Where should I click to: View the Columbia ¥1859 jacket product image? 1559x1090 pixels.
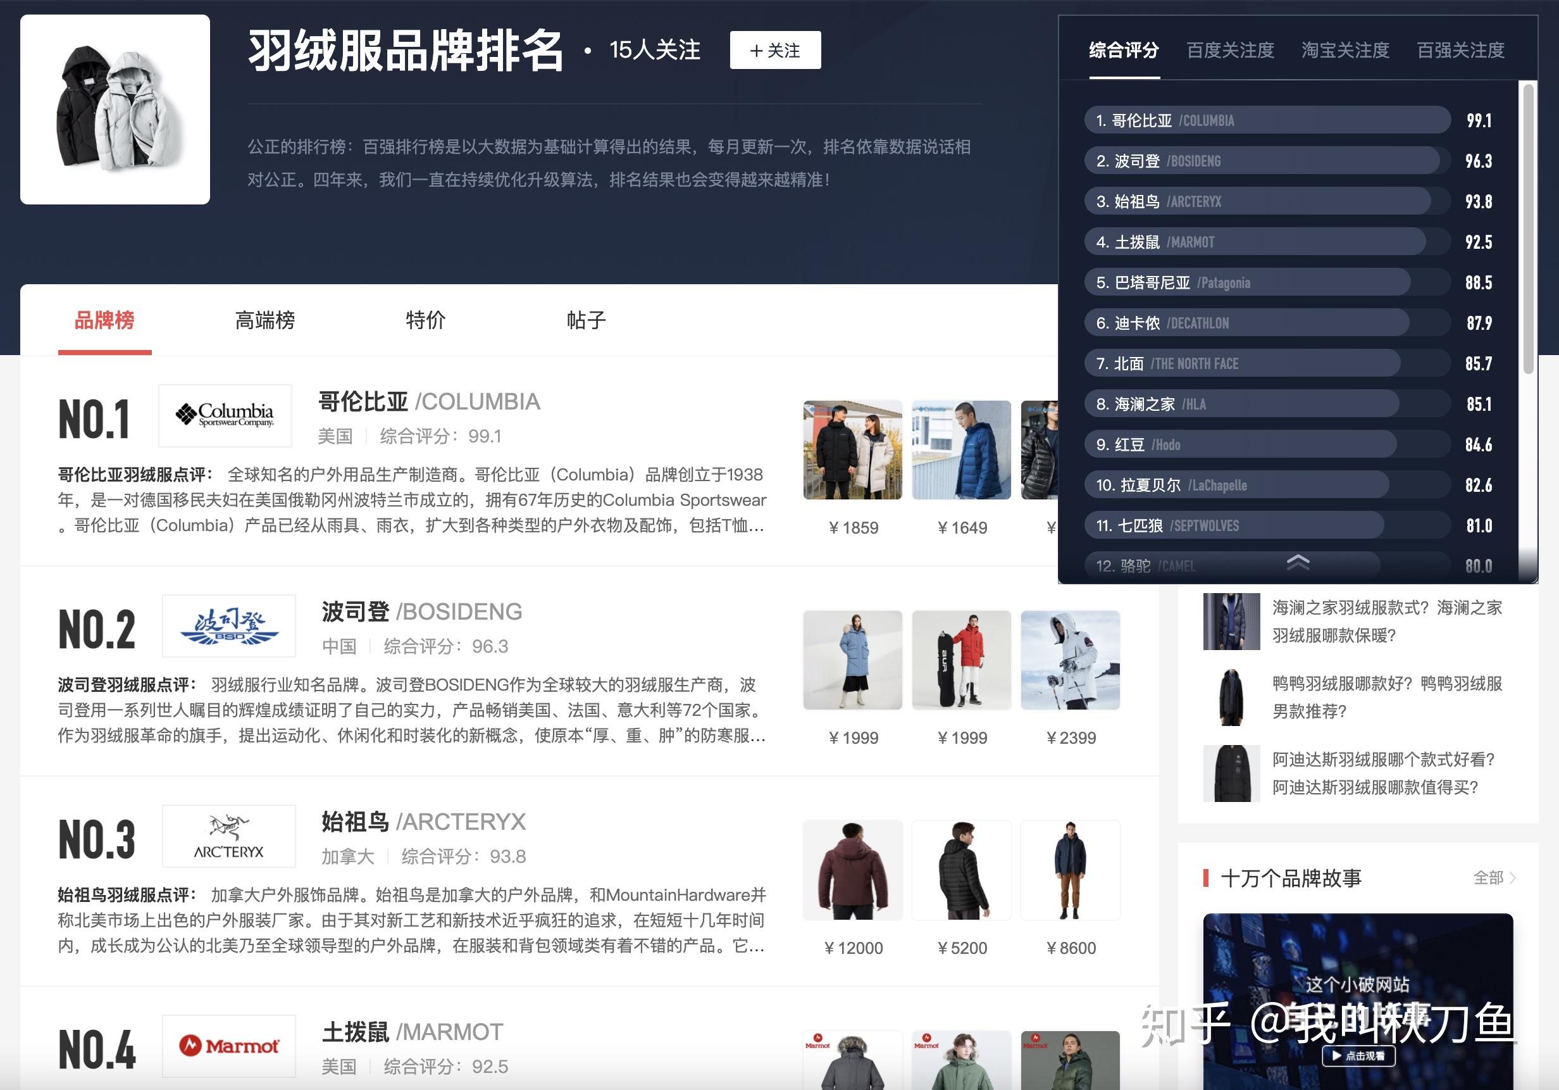tap(853, 449)
